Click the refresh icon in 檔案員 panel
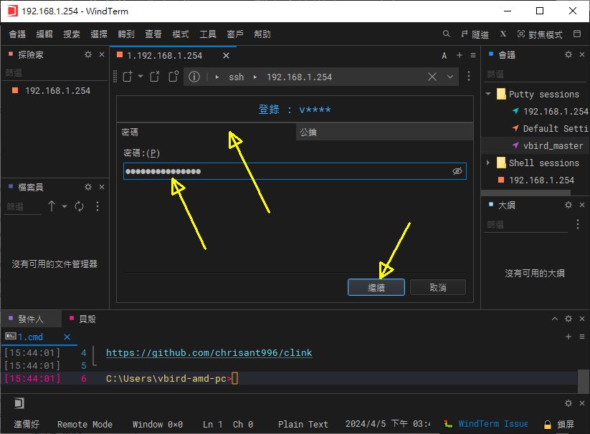 coord(79,206)
